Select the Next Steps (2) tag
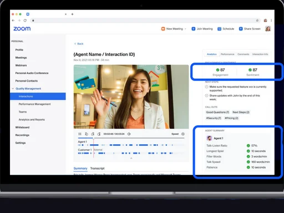Image resolution: width=284 pixels, height=213 pixels. pyautogui.click(x=241, y=112)
